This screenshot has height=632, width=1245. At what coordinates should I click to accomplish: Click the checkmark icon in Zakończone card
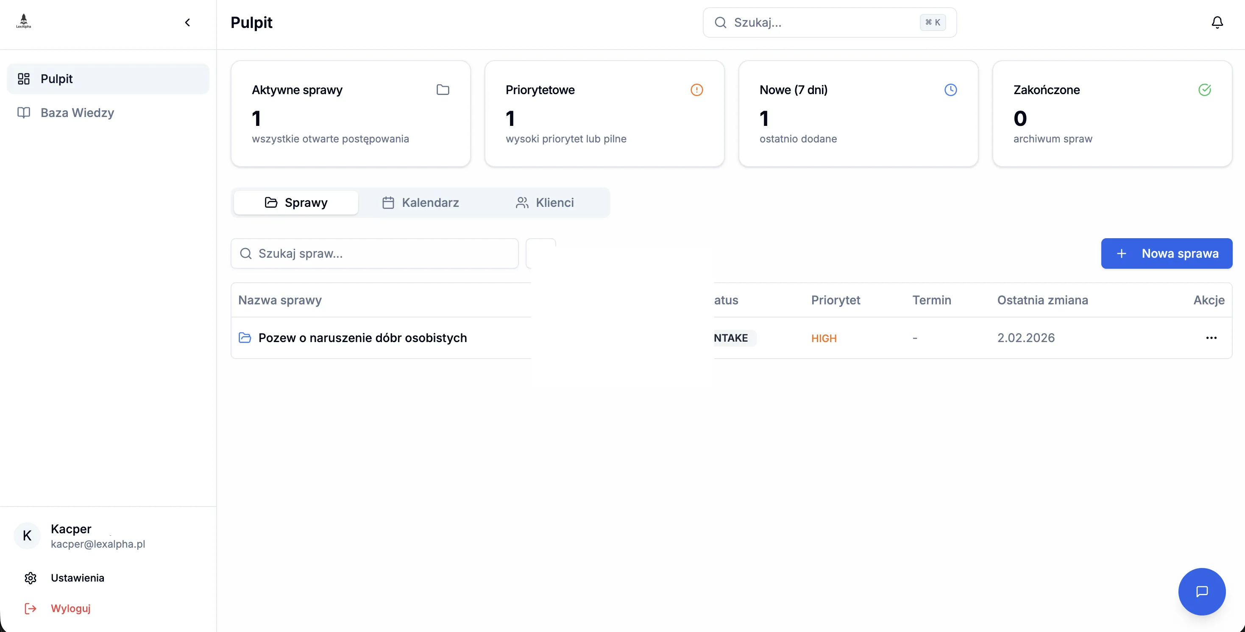tap(1204, 90)
